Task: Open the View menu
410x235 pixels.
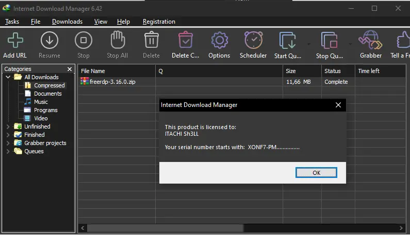Action: click(101, 22)
